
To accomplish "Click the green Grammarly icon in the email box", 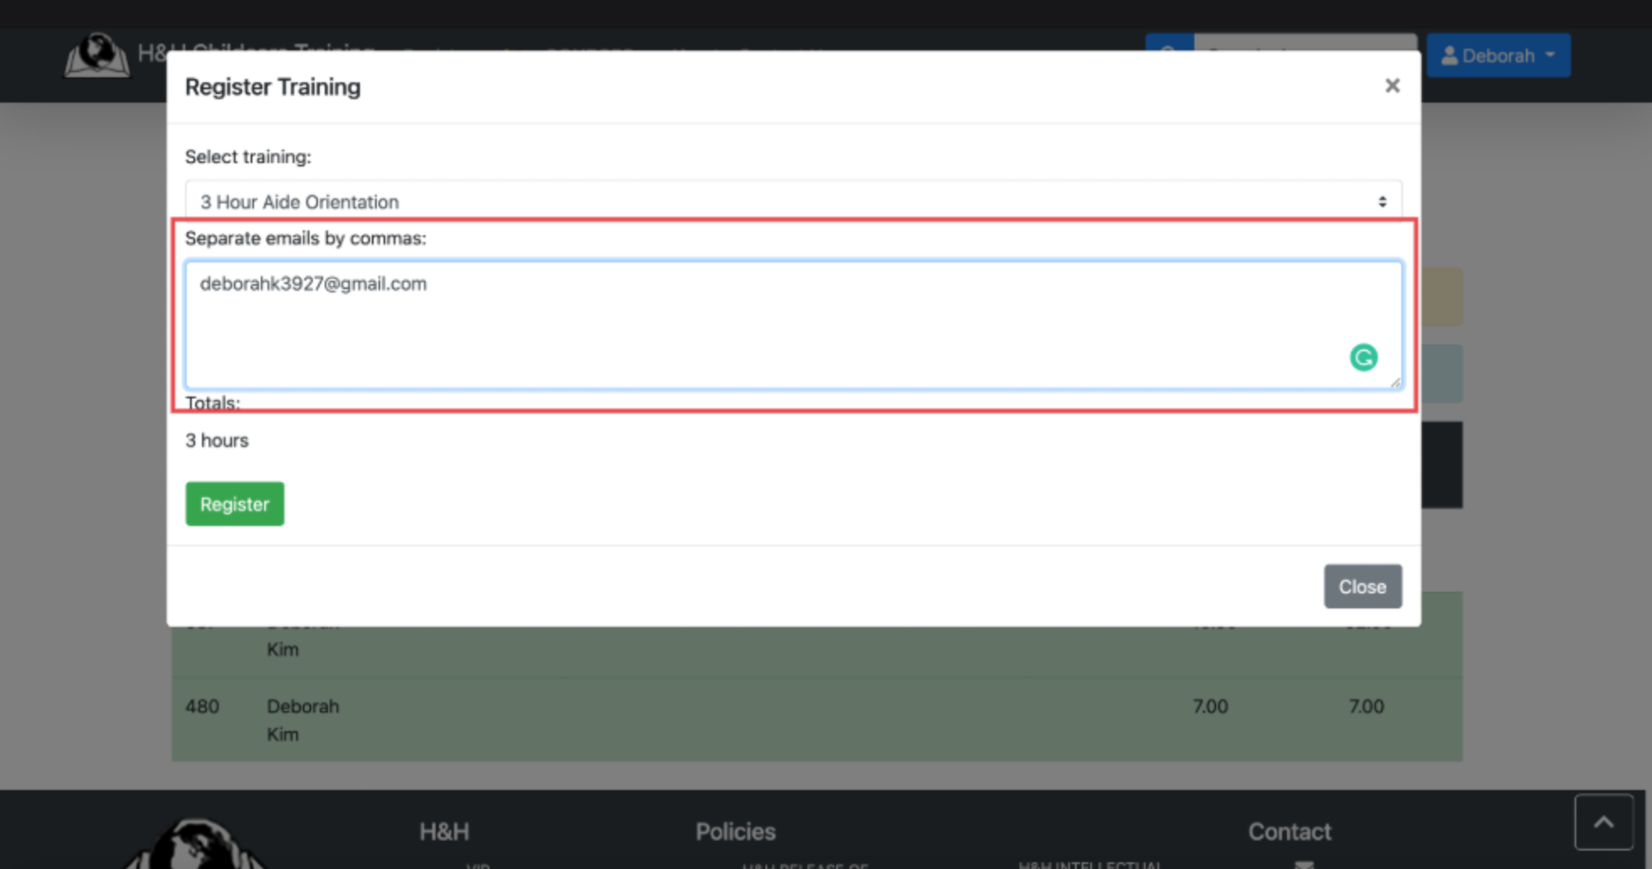I will 1363,358.
